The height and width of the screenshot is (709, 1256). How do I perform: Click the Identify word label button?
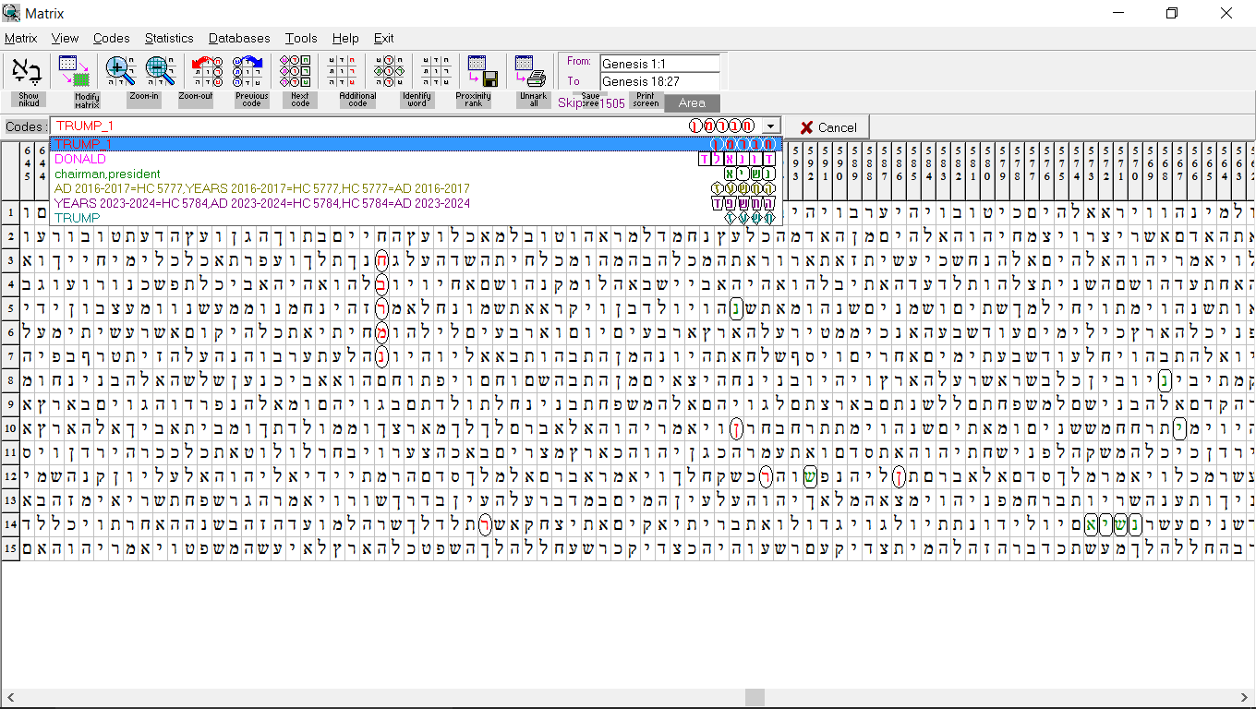417,100
